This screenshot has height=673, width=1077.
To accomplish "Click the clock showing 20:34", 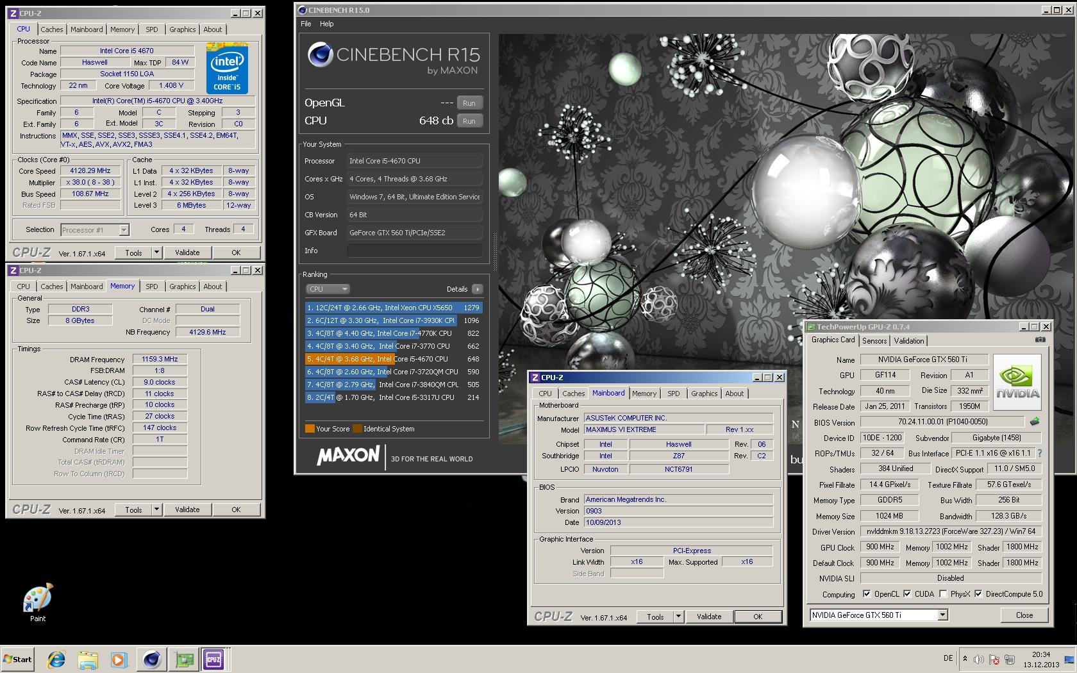I will click(x=1041, y=654).
